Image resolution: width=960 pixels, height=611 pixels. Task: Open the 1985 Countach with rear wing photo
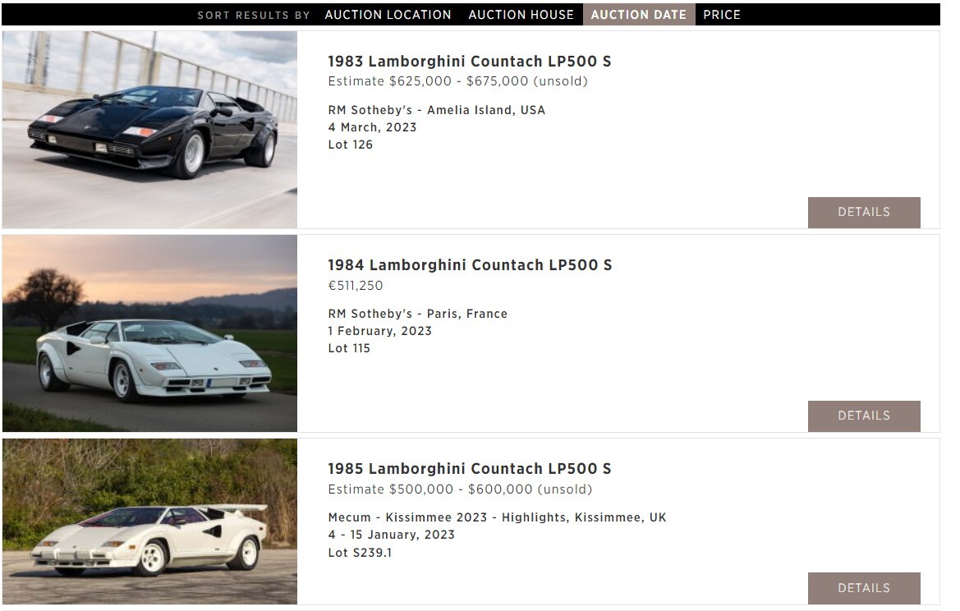click(x=149, y=521)
